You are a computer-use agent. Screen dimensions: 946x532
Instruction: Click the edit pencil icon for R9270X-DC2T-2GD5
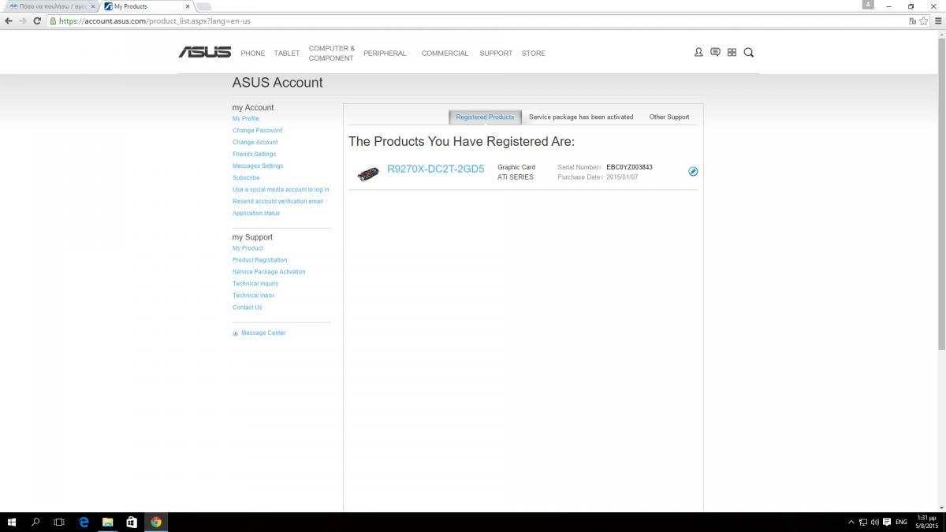pyautogui.click(x=693, y=171)
